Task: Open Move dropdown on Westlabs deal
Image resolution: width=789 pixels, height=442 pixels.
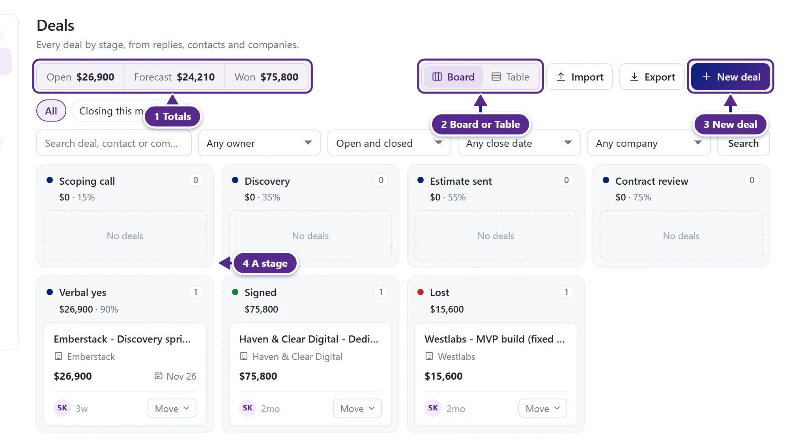Action: 543,408
